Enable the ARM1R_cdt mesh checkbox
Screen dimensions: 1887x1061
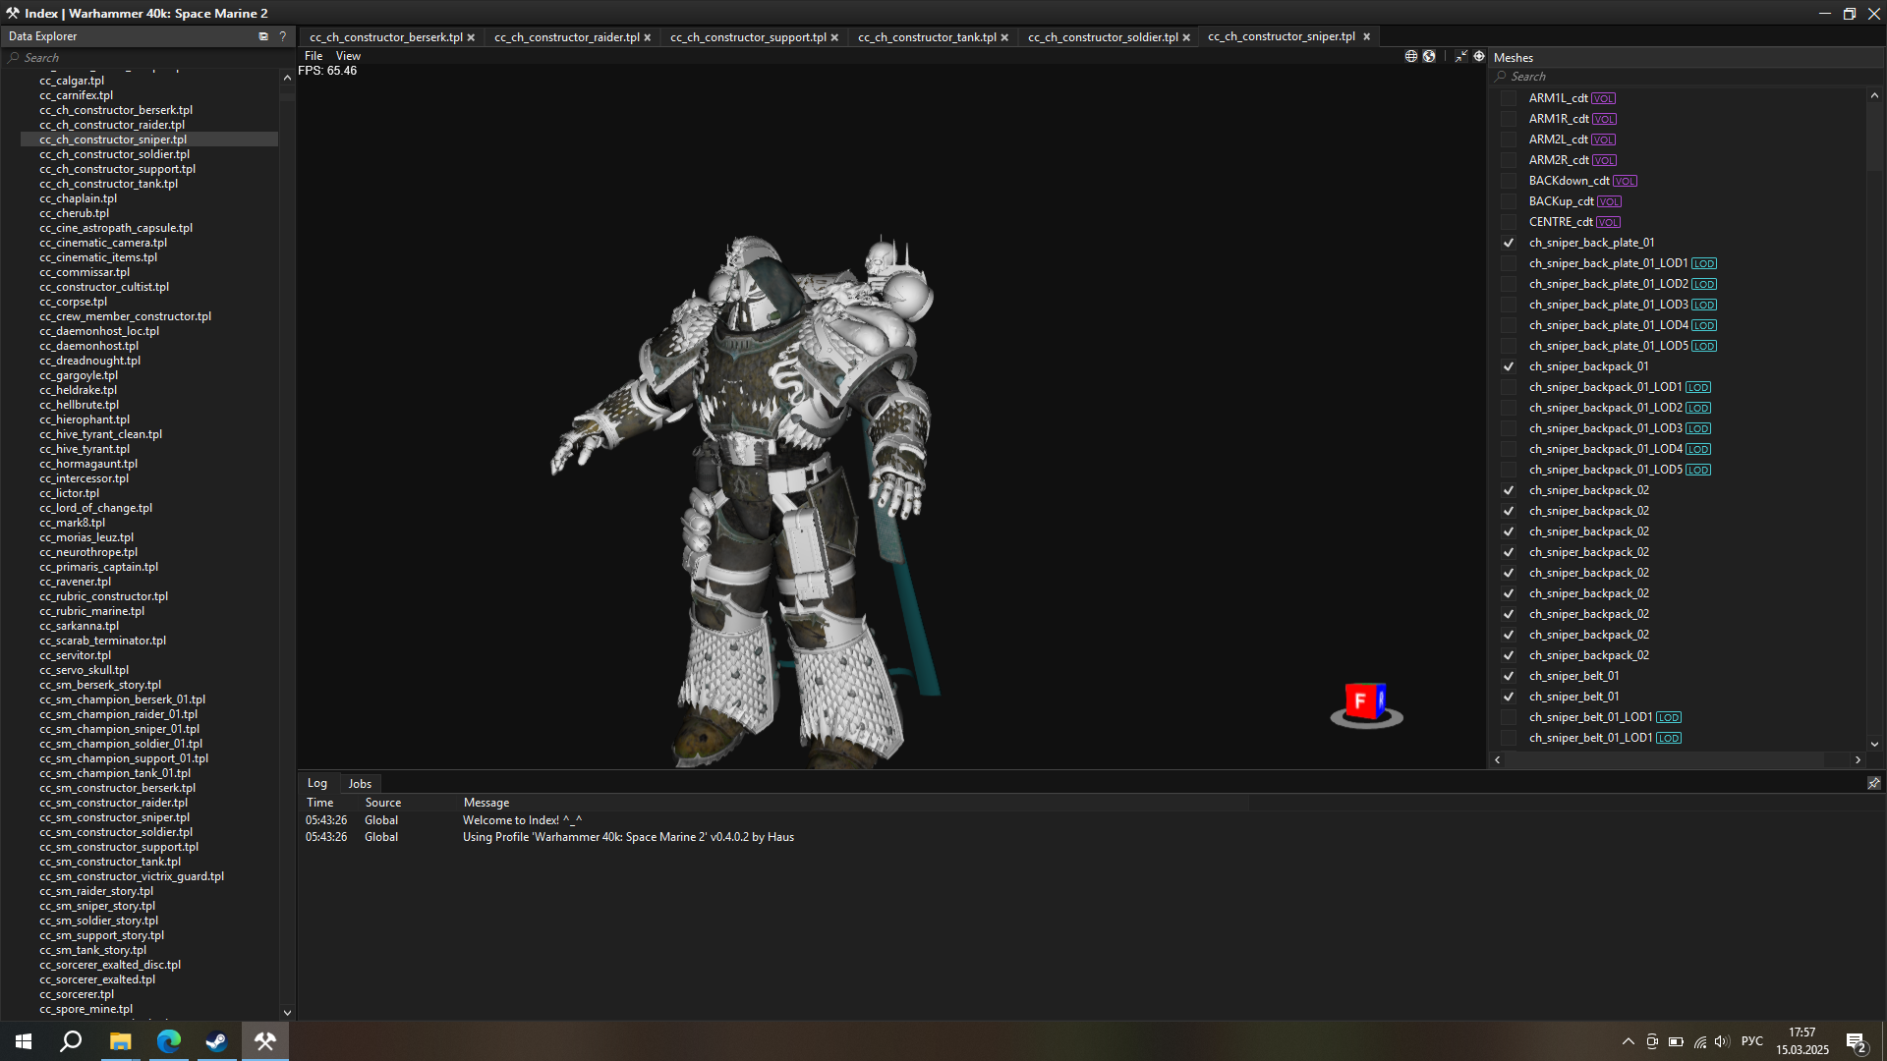click(x=1509, y=119)
